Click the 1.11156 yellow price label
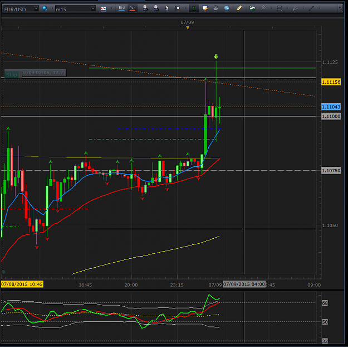The image size is (348, 347). click(x=331, y=82)
